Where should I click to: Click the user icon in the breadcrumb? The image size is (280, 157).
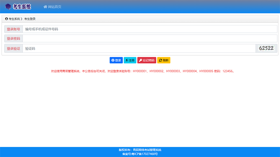click(6, 19)
